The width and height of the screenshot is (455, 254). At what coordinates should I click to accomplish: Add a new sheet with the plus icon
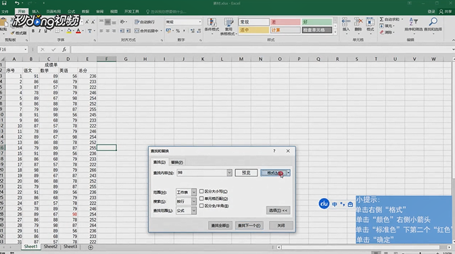point(91,247)
